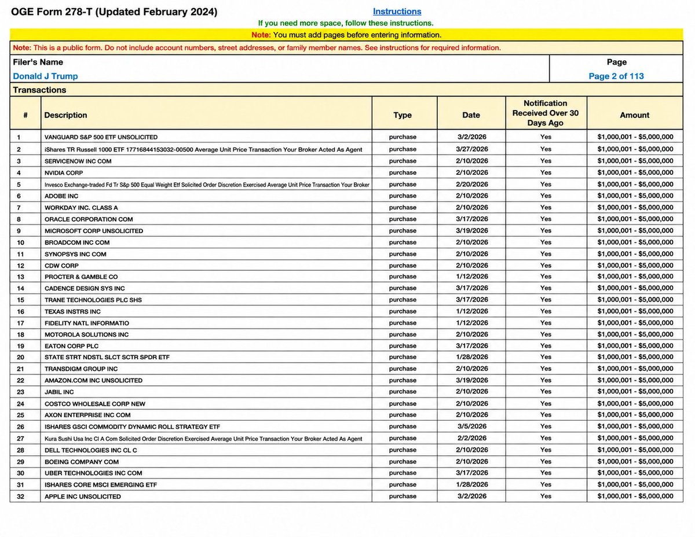Click ISHARES CORE MSCI EMERGING ETF description
The image size is (695, 537).
(101, 484)
